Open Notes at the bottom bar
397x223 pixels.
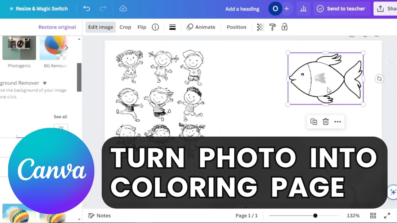coord(99,216)
